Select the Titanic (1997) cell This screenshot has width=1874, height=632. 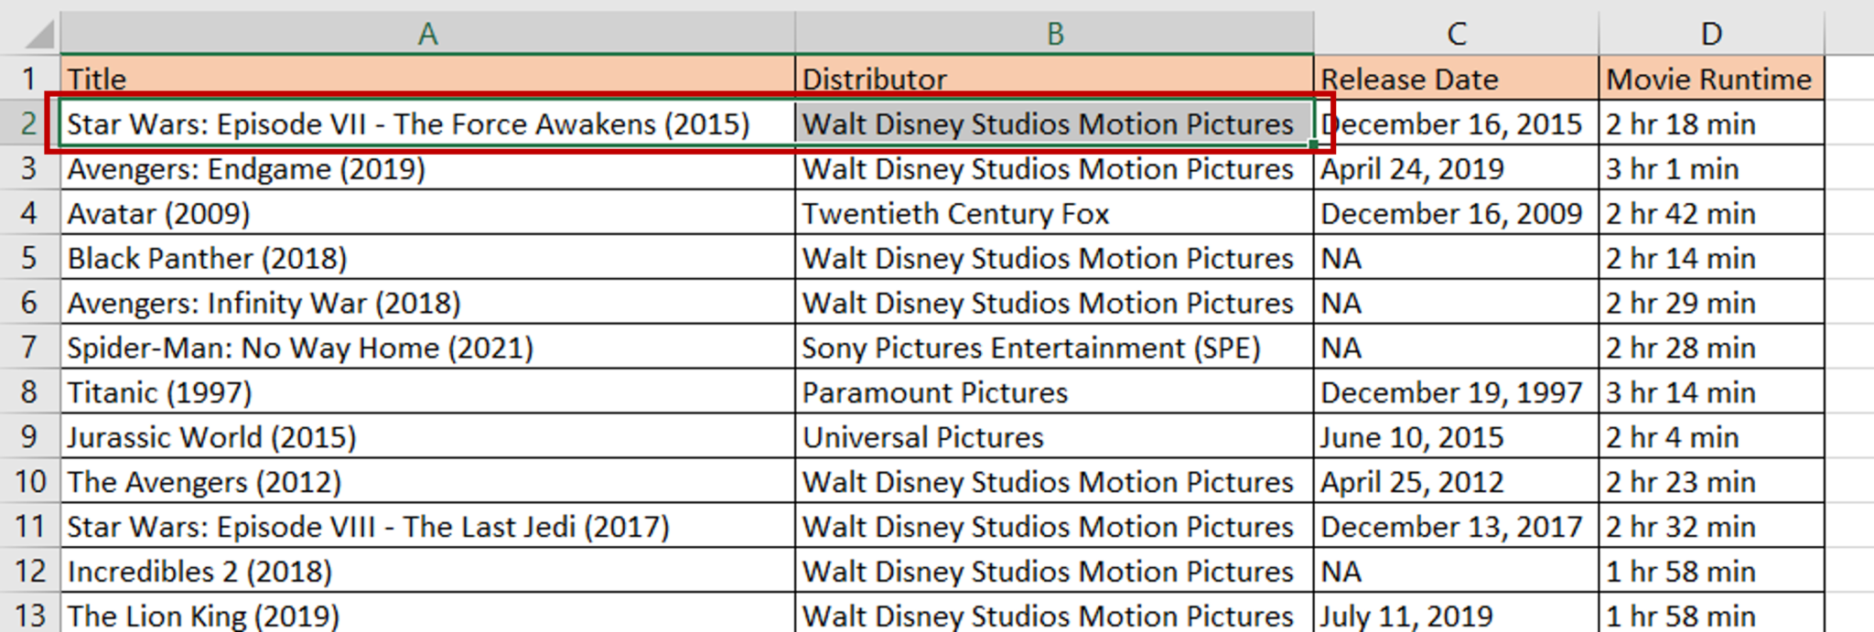pos(427,392)
